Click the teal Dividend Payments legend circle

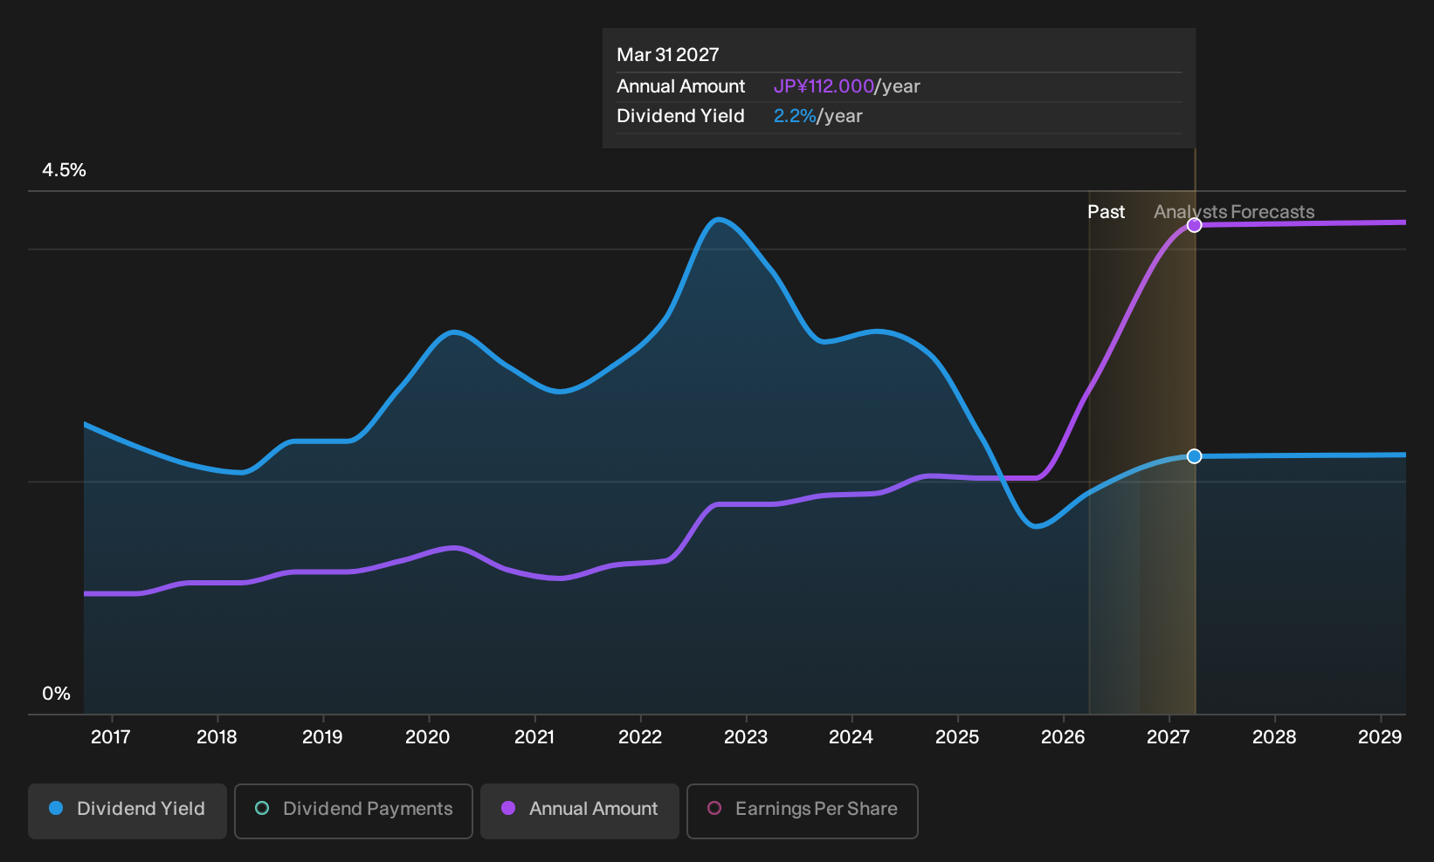(x=262, y=808)
